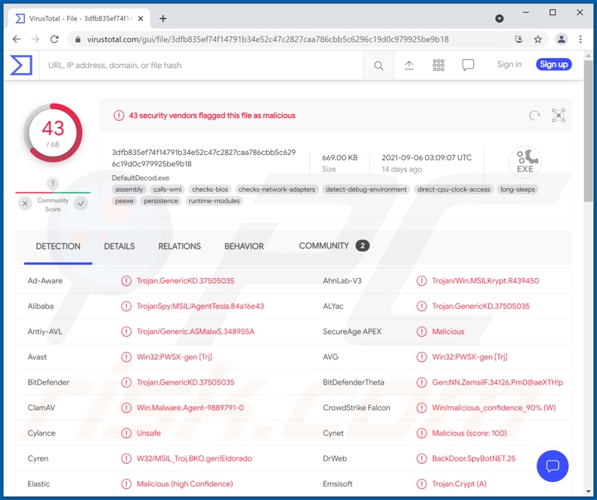Click the checks-network-adapters tag
The image size is (597, 500).
tap(277, 190)
